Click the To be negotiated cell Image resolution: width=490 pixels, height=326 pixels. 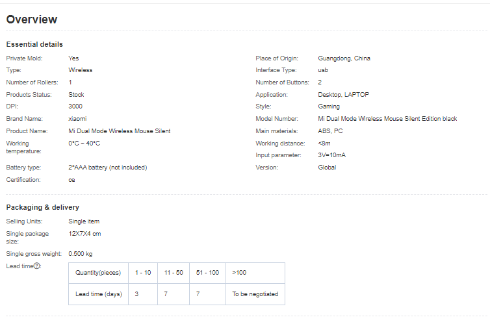[255, 294]
